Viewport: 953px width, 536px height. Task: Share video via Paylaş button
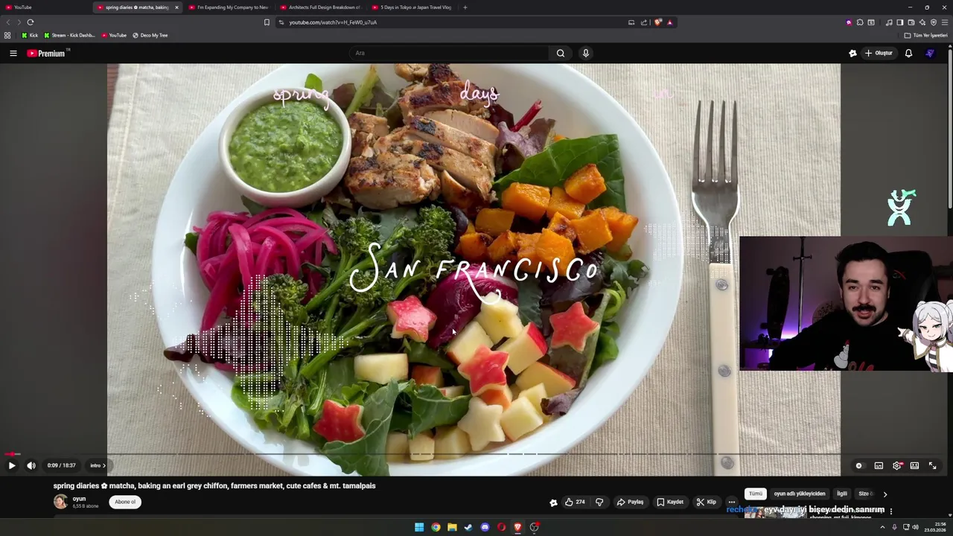[x=630, y=502]
